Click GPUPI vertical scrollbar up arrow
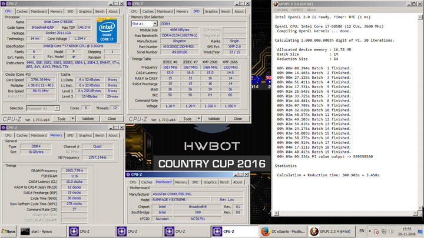 click(x=420, y=17)
